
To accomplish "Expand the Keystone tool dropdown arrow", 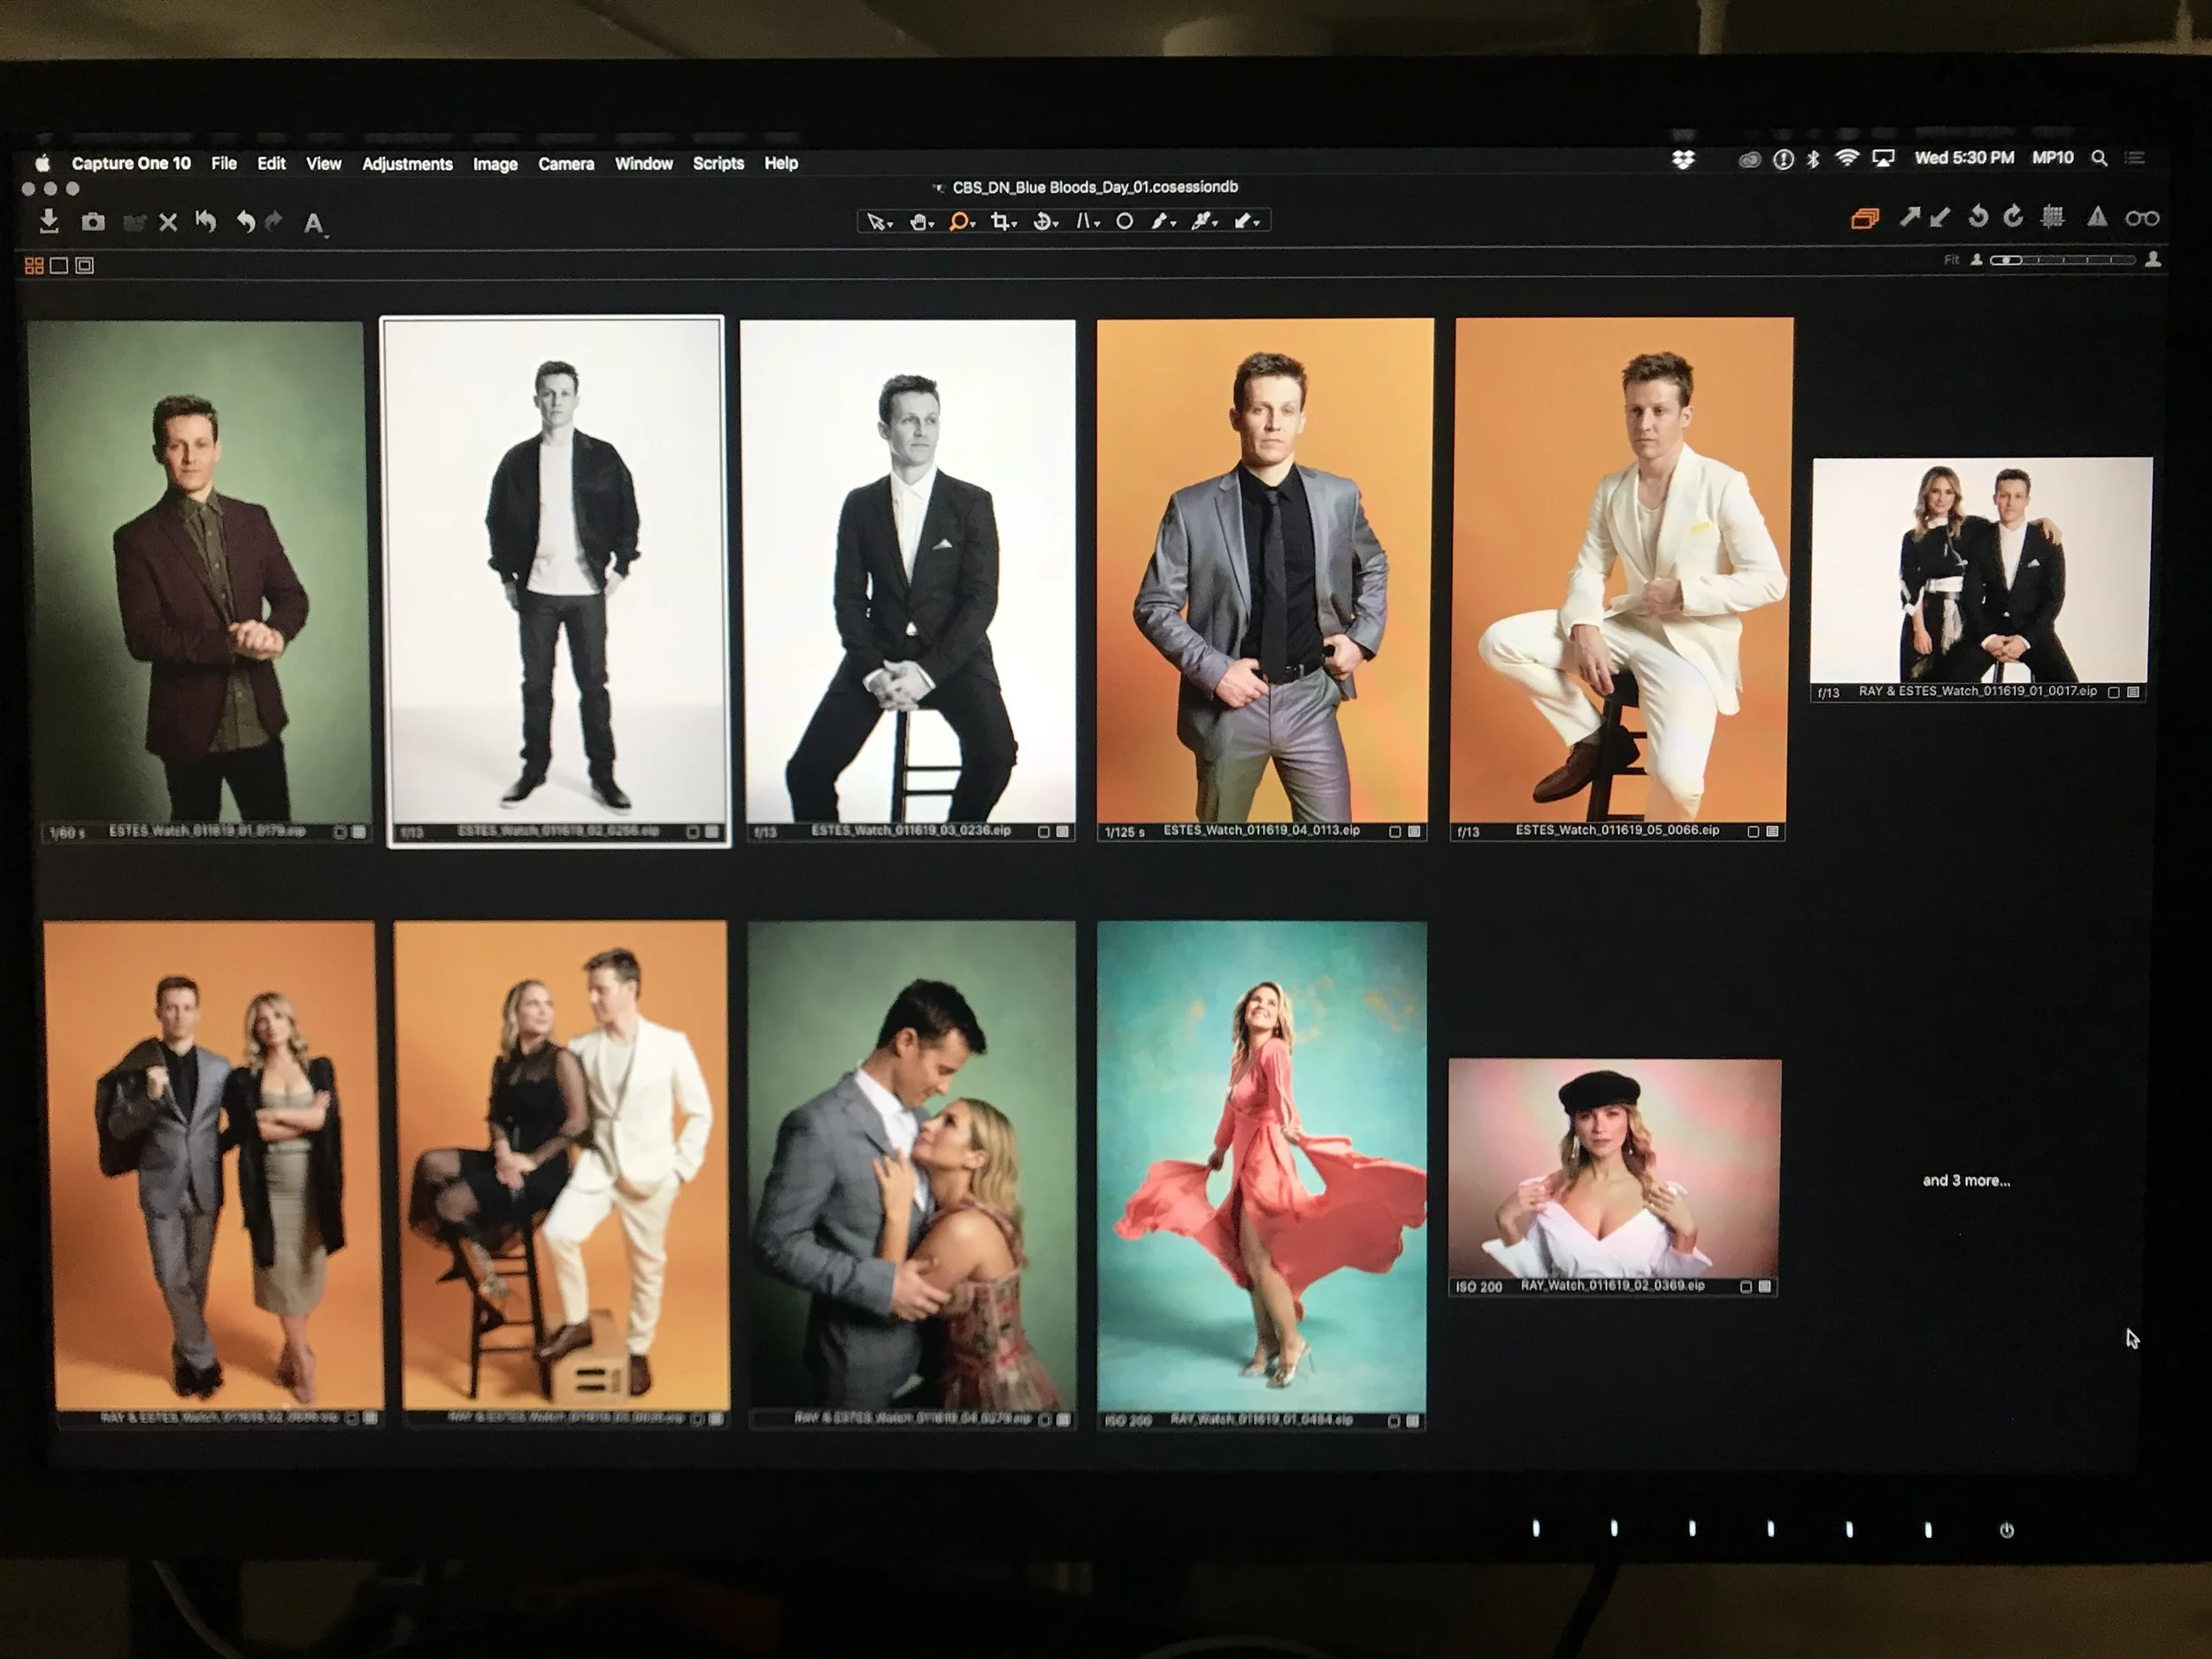I will (x=1097, y=224).
